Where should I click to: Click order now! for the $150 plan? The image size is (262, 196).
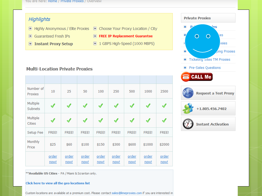[101, 159]
